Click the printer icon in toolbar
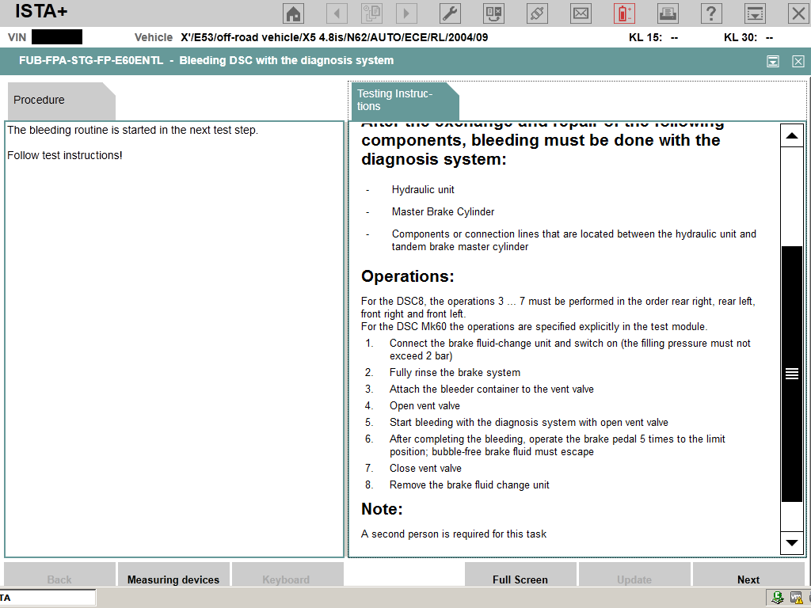This screenshot has height=608, width=811. (668, 13)
